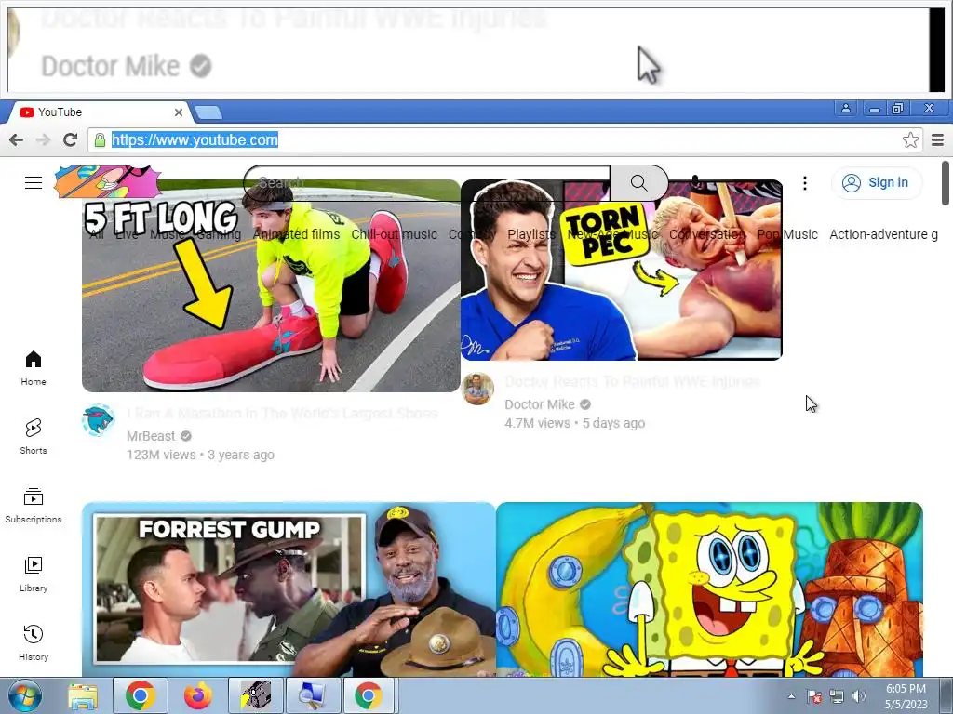Viewport: 953px width, 714px height.
Task: Select Playlists category chip
Action: pos(531,234)
